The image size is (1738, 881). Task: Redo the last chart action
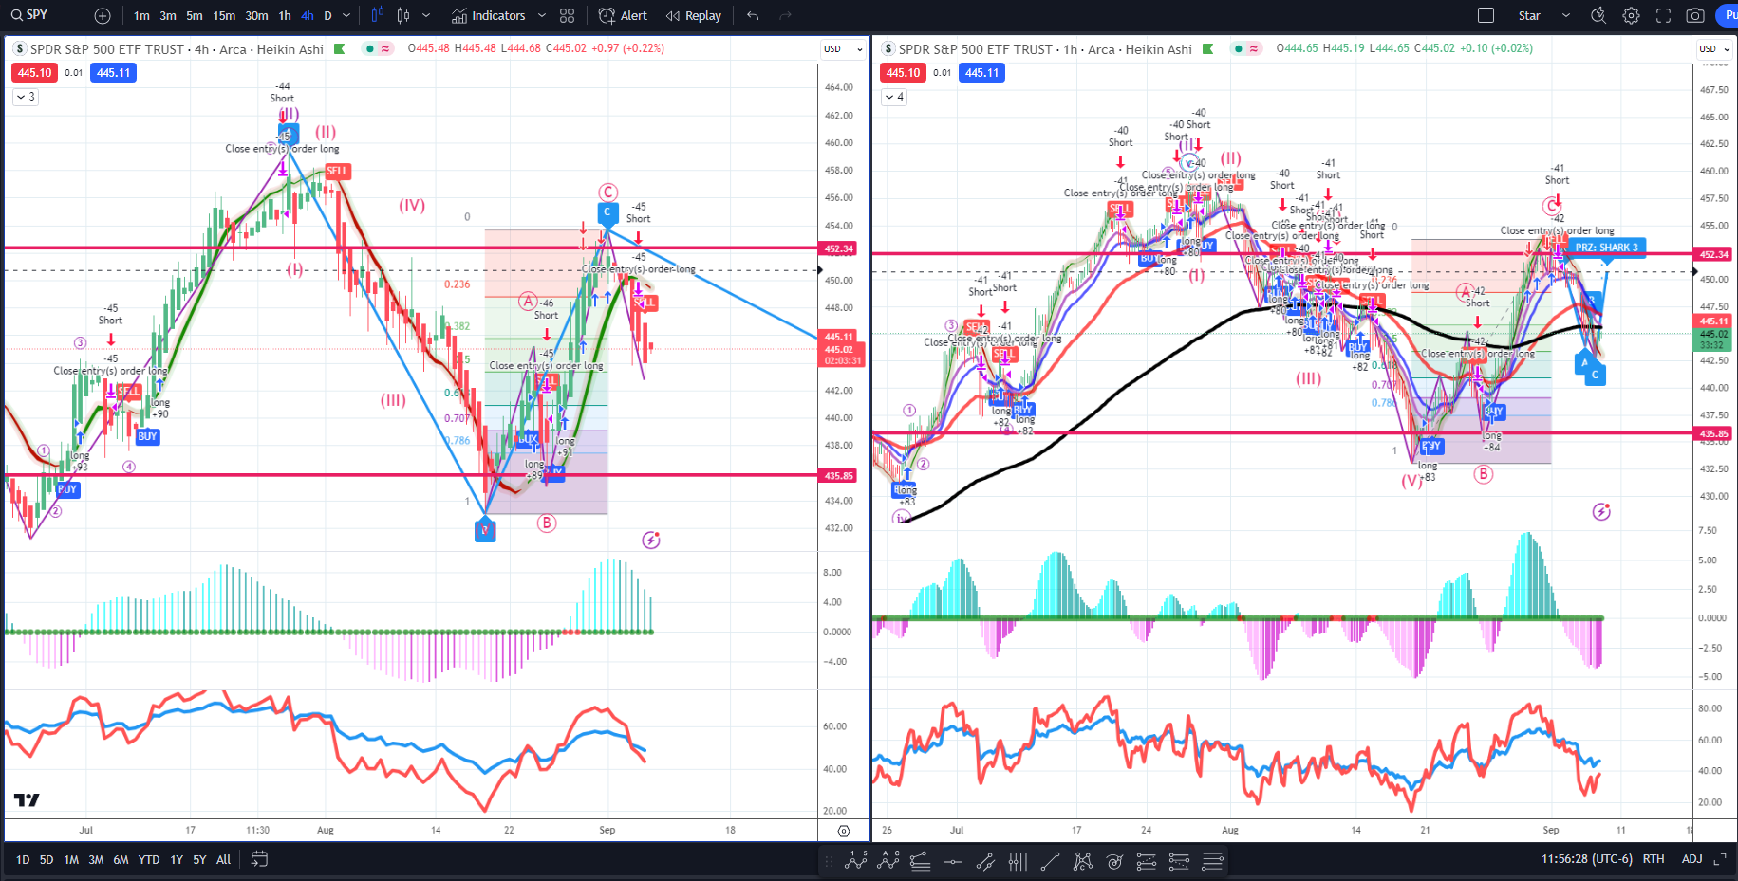[785, 16]
